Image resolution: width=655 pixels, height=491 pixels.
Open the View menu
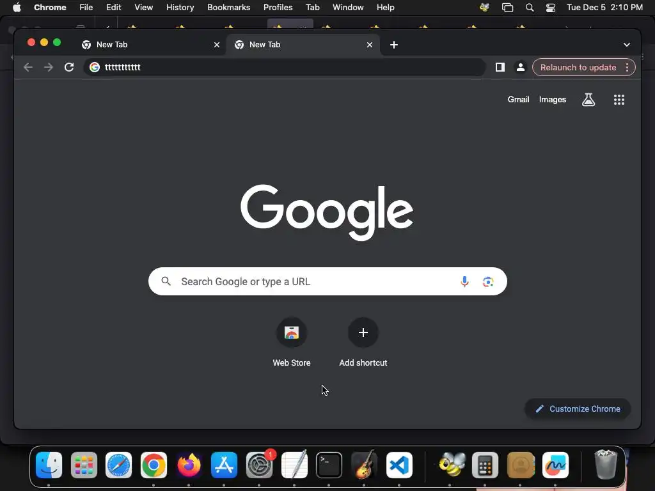point(143,8)
